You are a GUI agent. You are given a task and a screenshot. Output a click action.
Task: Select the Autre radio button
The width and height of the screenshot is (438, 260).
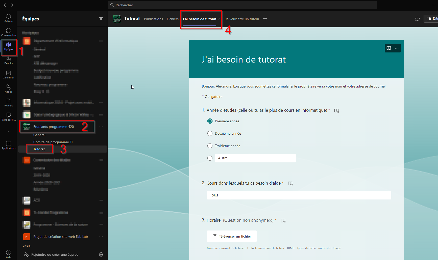210,158
